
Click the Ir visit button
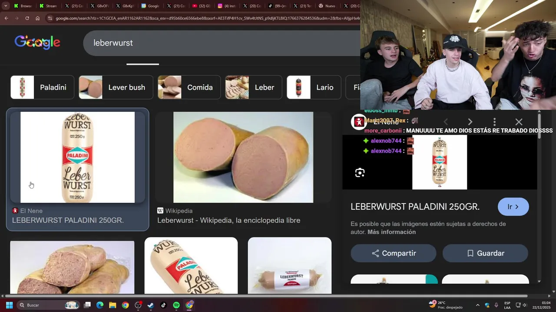(x=513, y=207)
